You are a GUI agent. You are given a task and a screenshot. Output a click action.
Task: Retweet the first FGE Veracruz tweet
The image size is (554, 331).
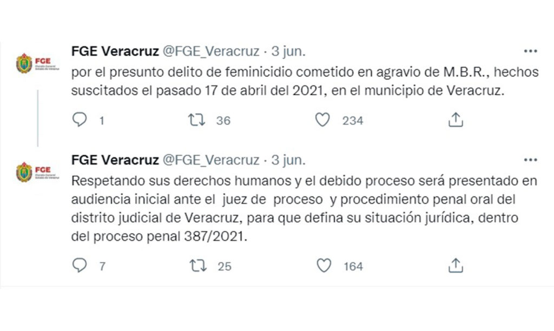tap(196, 120)
